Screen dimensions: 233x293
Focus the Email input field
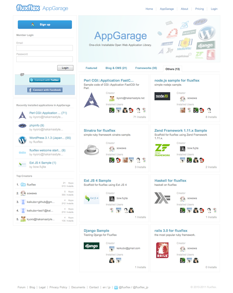(44, 48)
